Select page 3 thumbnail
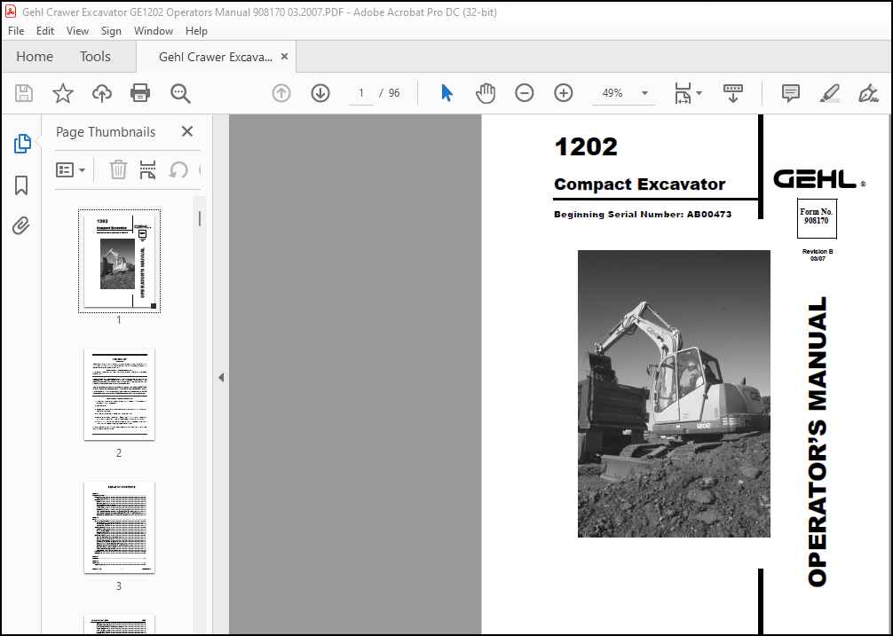Image resolution: width=893 pixels, height=636 pixels. coord(119,528)
